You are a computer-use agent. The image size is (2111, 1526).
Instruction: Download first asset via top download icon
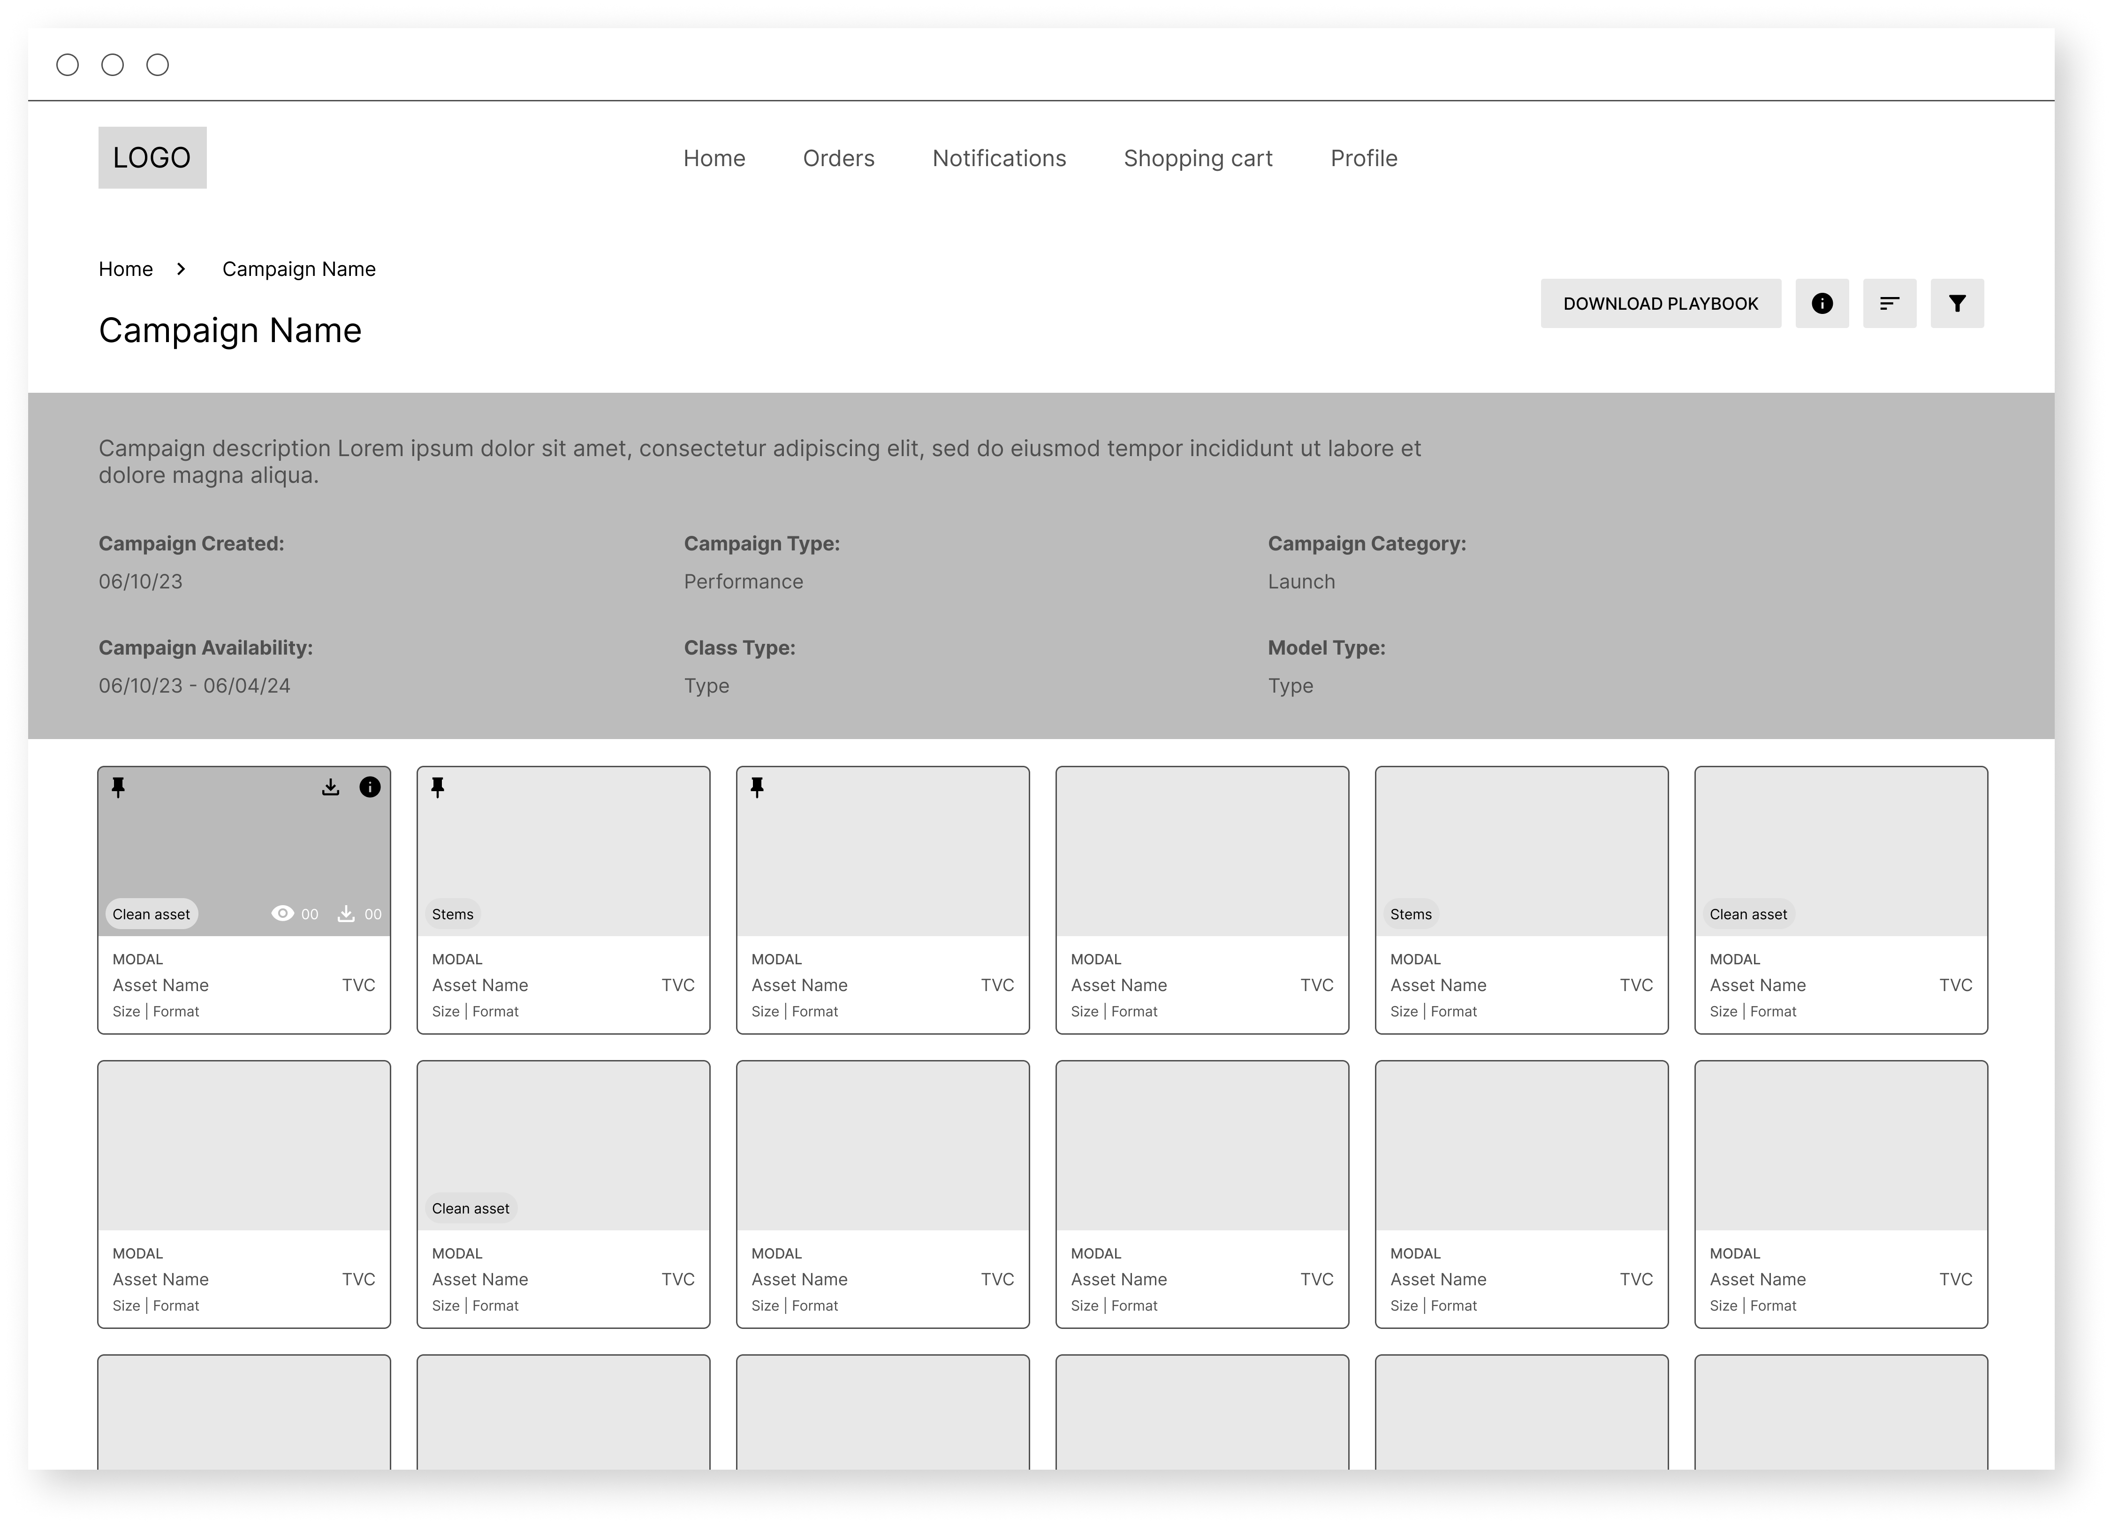point(330,788)
